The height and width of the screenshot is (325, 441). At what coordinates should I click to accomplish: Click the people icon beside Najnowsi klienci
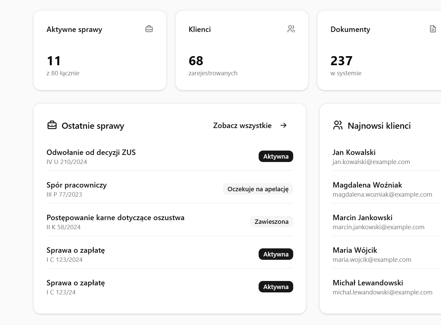338,125
